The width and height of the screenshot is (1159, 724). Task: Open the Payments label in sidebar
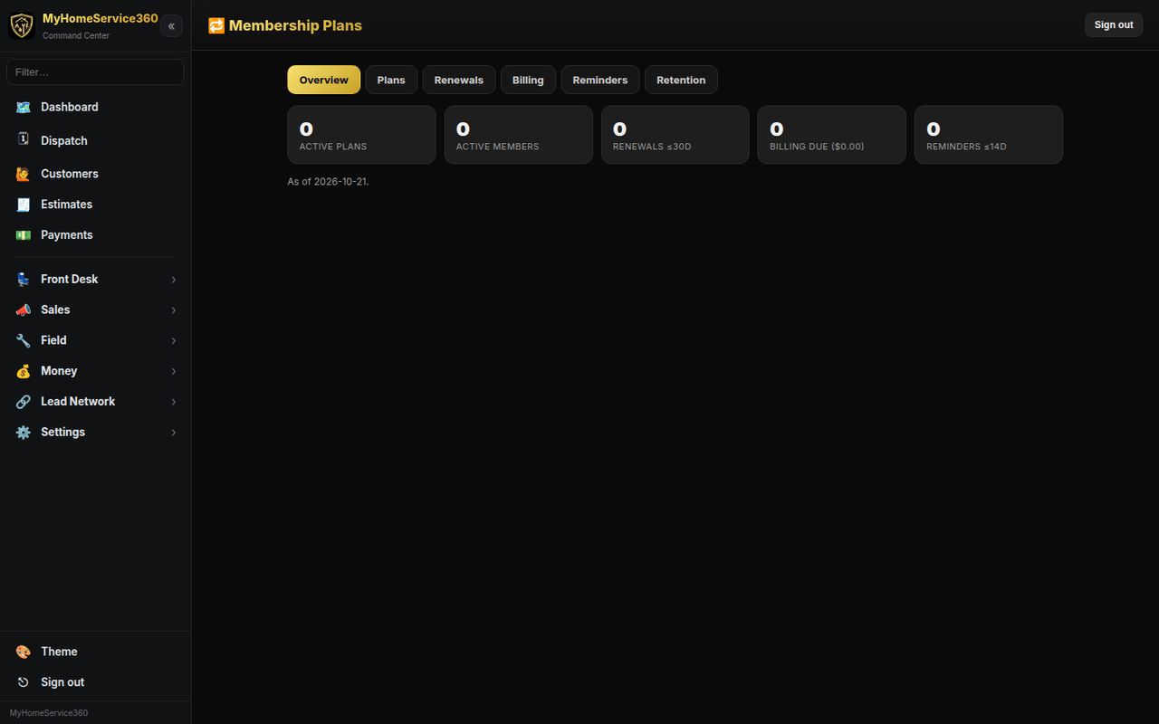pos(67,235)
